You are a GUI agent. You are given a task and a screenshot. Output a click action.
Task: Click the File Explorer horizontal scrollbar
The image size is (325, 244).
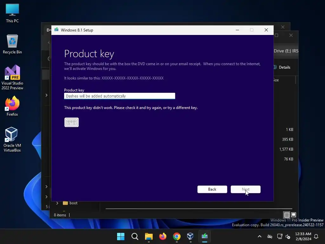[x=199, y=209]
